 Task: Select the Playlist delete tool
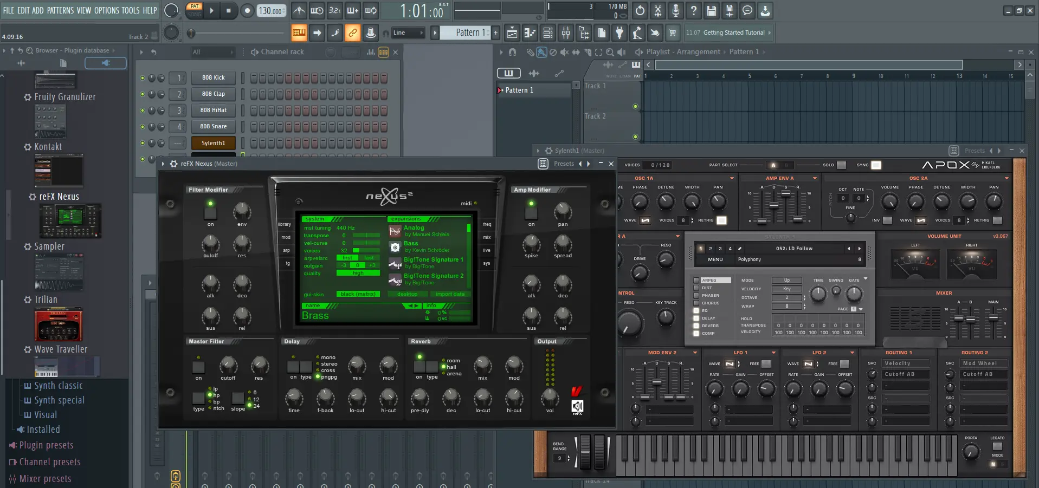(x=553, y=53)
